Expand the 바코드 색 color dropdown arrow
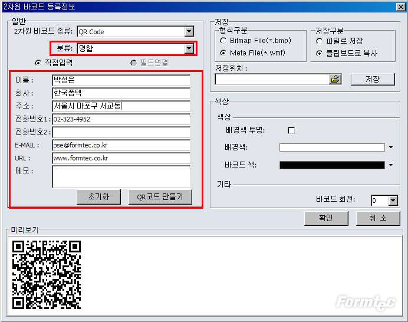The width and height of the screenshot is (408, 322). coord(391,165)
